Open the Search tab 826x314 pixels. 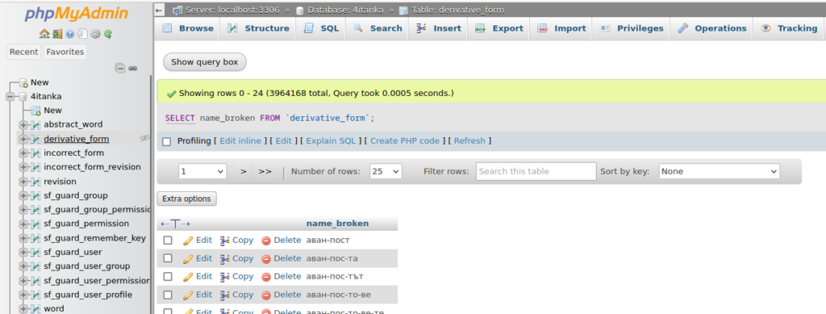tap(378, 28)
